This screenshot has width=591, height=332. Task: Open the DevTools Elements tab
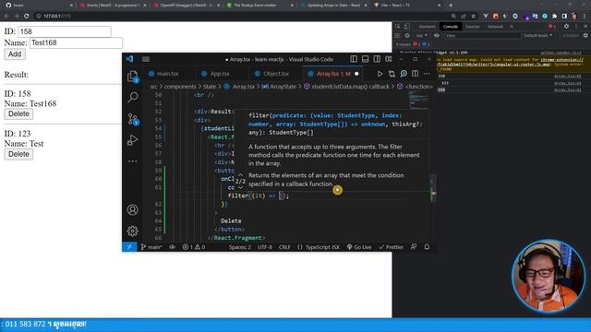pos(427,27)
